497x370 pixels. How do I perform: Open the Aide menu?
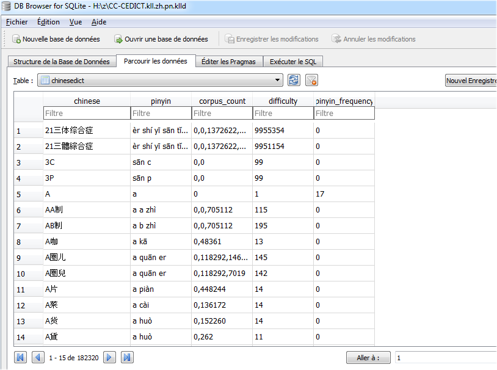(99, 22)
